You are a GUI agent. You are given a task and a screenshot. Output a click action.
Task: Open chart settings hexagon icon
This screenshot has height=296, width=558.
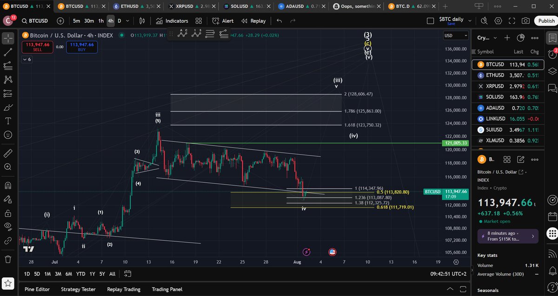pos(498,21)
